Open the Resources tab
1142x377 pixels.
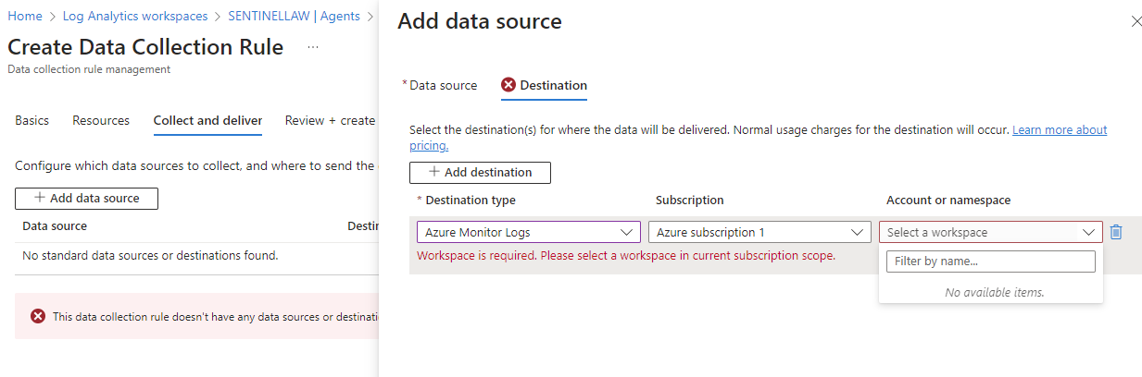pyautogui.click(x=101, y=120)
